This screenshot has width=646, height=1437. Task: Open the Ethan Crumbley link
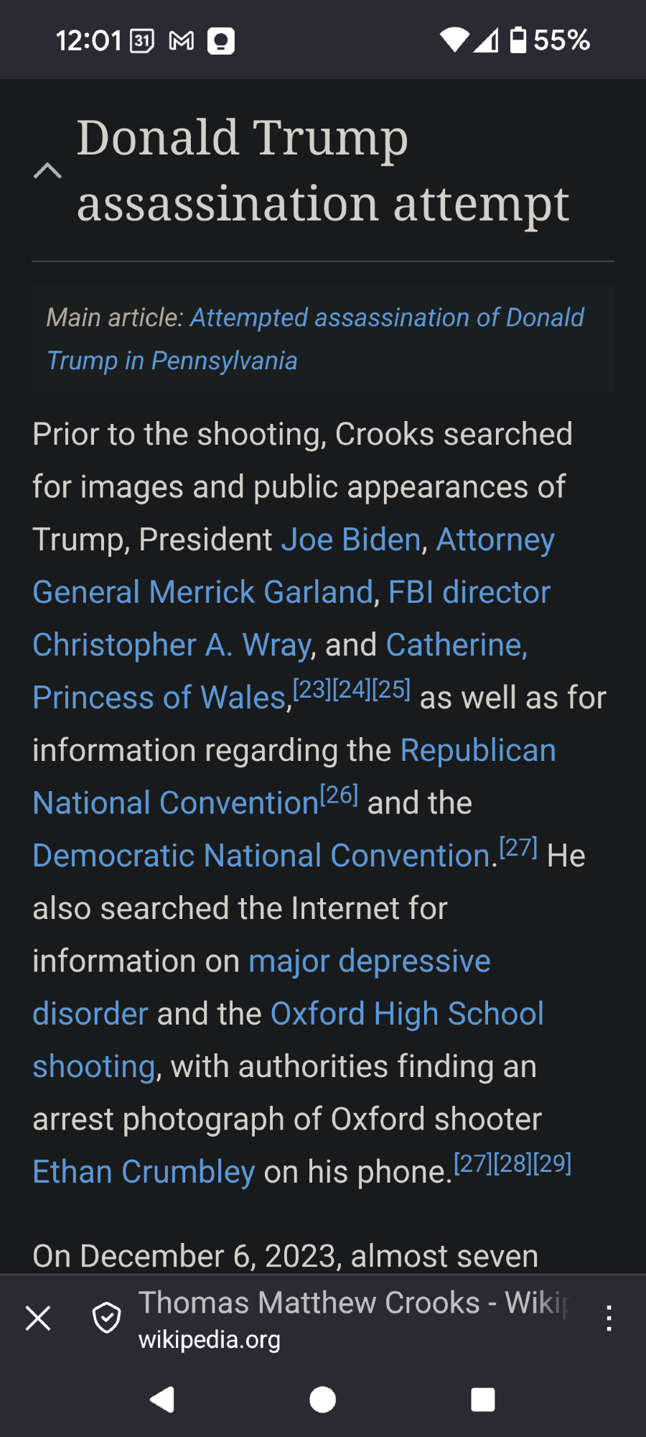click(144, 1172)
